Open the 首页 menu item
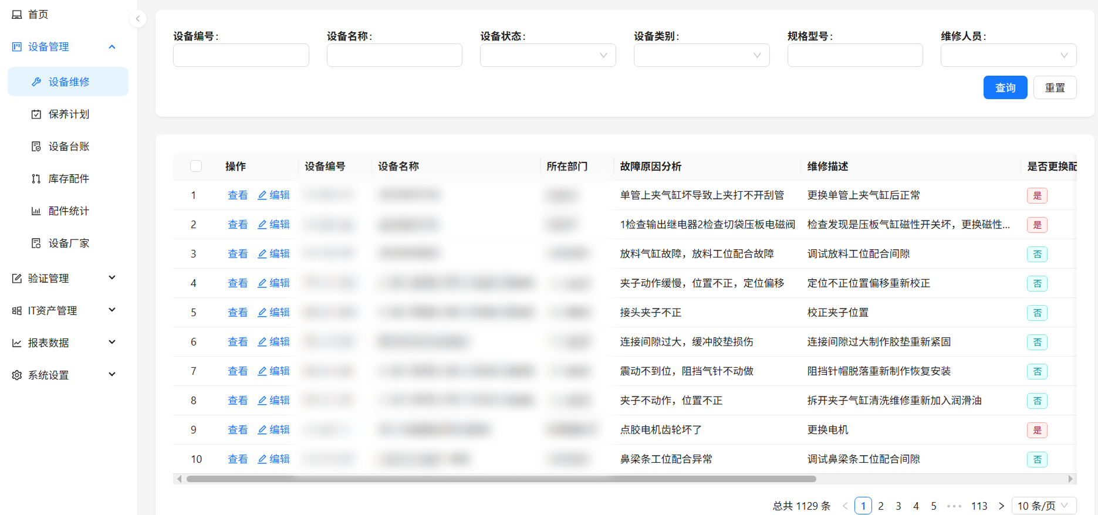1098x515 pixels. point(38,15)
